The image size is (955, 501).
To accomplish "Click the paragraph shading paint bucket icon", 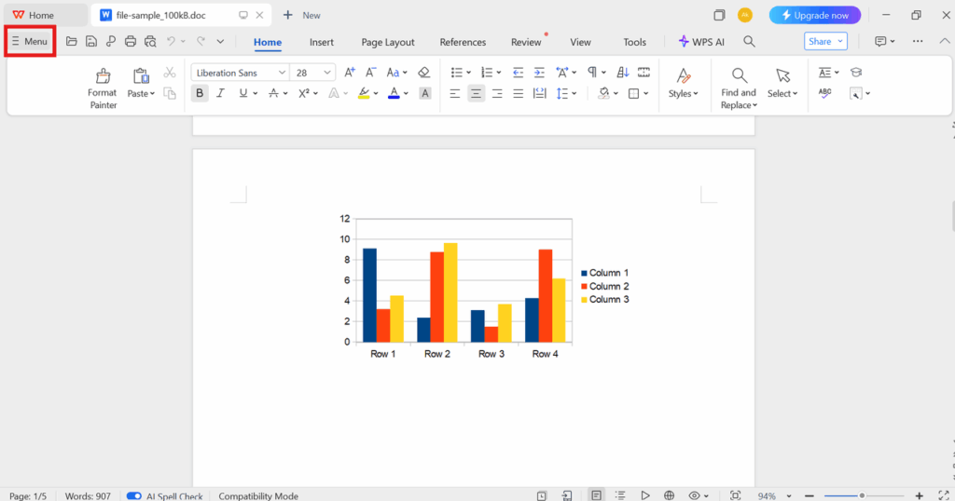I will click(603, 94).
